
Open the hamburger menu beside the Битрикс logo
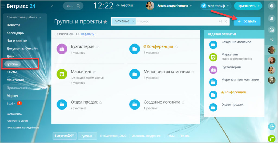tap(3, 6)
